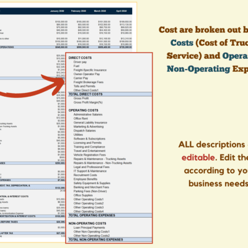Select the Recruitment Costs label
248x248 pixels.
tap(85, 175)
